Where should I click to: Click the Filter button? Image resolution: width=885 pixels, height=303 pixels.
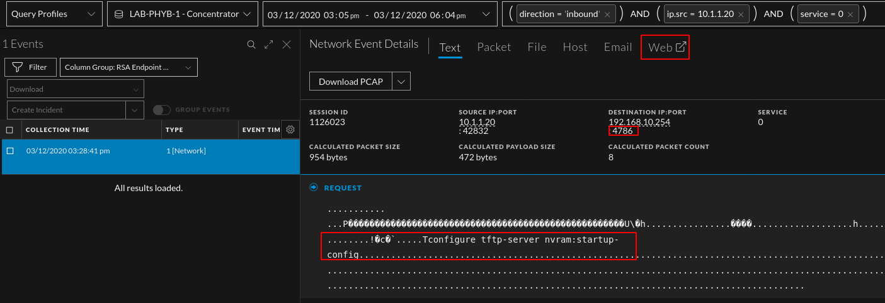coord(30,67)
